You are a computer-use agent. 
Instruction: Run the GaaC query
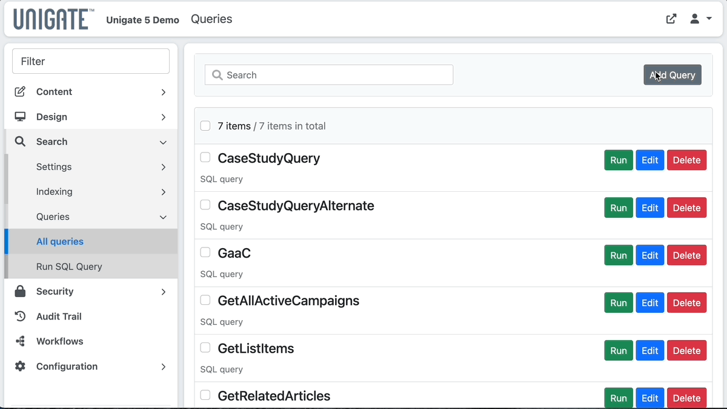click(x=619, y=255)
